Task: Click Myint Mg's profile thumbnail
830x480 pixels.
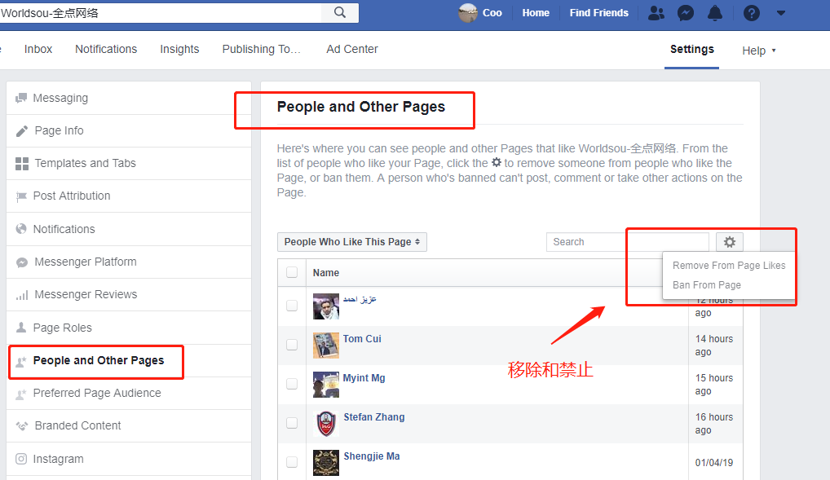Action: pyautogui.click(x=326, y=385)
